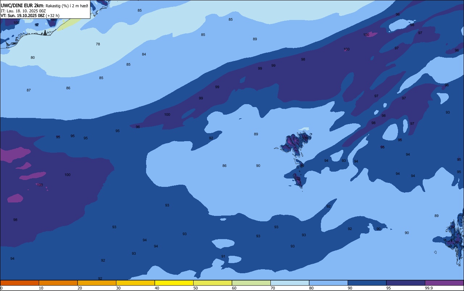Click the map value '80'
Image resolution: width=464 pixels, height=291 pixels.
point(33,58)
